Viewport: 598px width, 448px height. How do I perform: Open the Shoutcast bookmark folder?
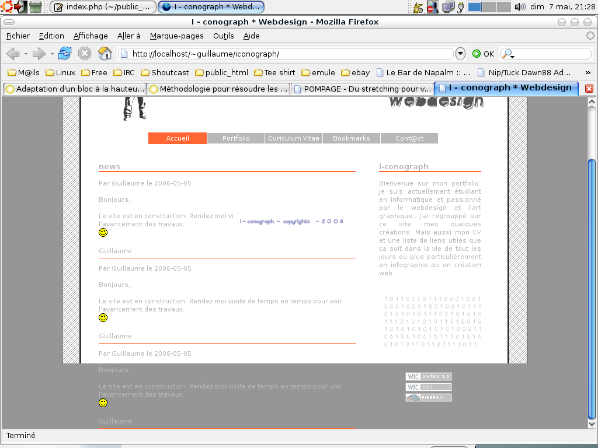pos(165,72)
